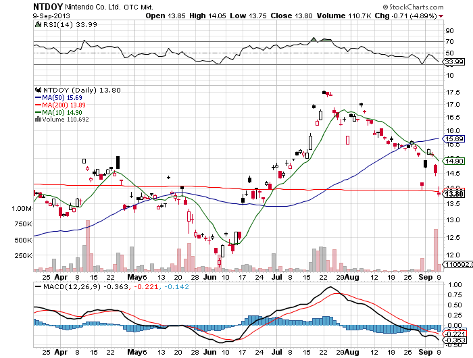
Task: Click the Sep label below the MACD panel
Action: coord(426,352)
